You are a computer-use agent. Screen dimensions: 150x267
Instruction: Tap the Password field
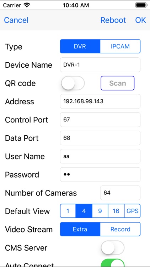tap(100, 174)
